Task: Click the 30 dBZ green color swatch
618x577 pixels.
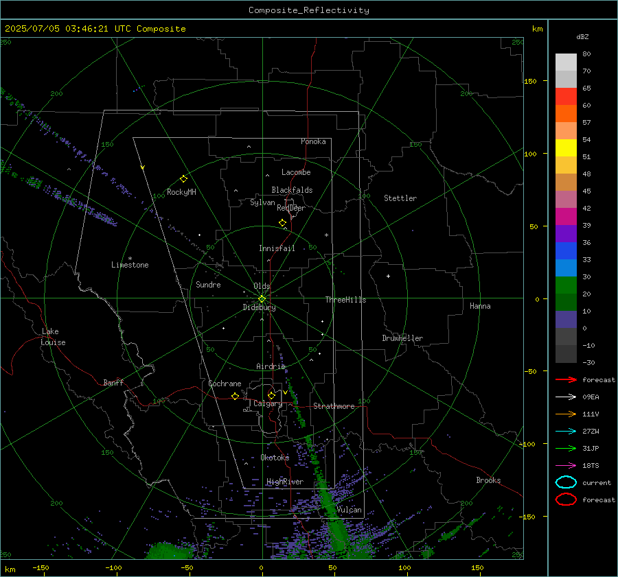Action: pos(566,285)
